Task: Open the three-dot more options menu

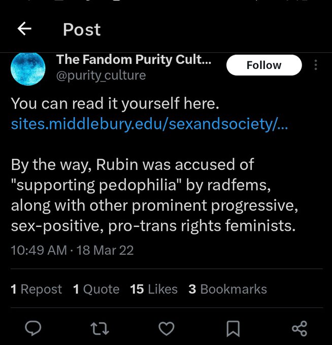Action: tap(316, 65)
